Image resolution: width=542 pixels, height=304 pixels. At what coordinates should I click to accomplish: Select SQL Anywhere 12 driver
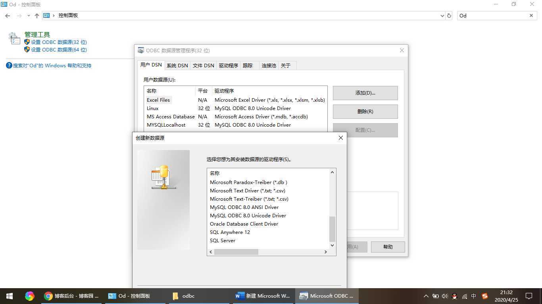[230, 232]
